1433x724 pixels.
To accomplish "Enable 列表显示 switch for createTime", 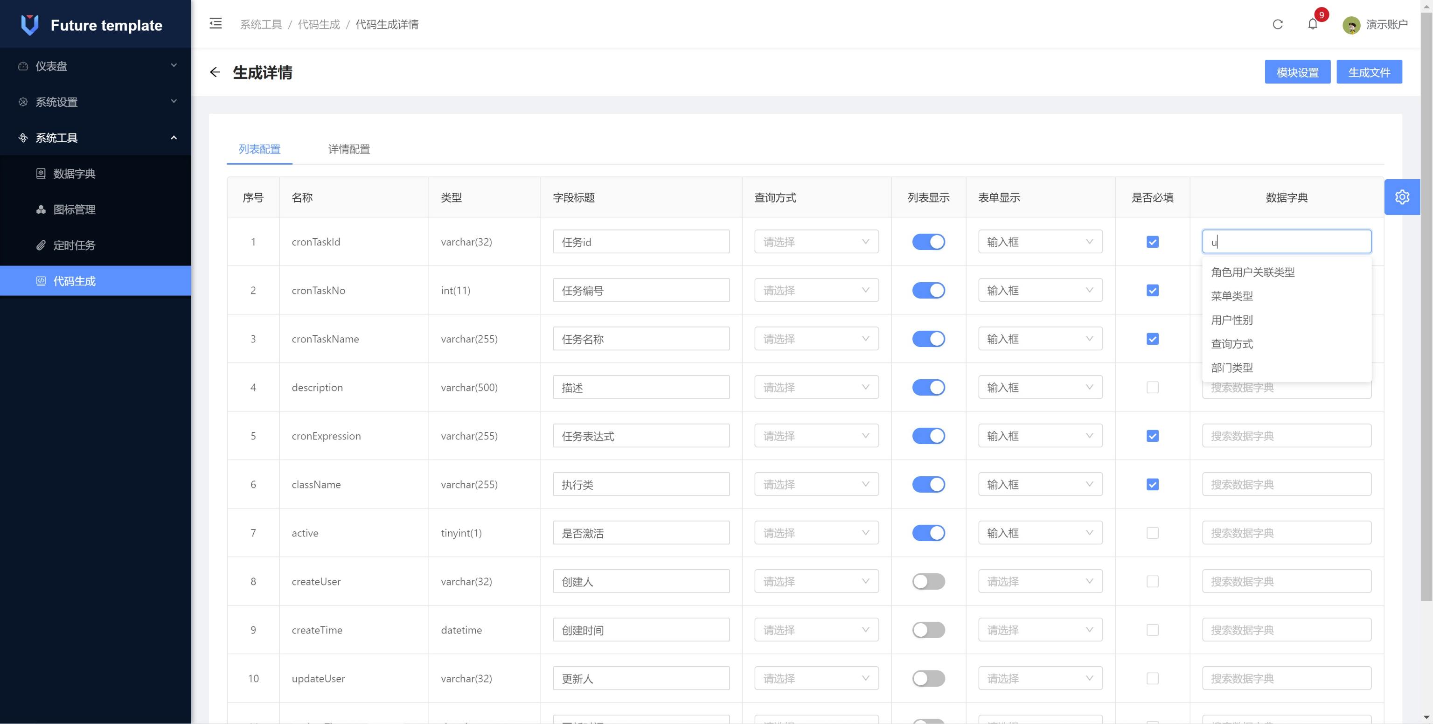I will pyautogui.click(x=928, y=630).
